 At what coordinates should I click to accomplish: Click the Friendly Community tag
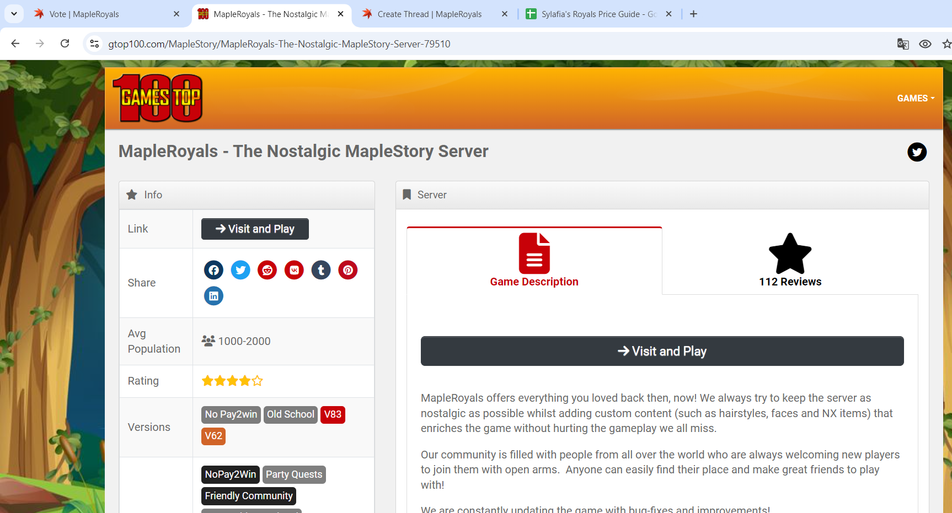coord(249,496)
